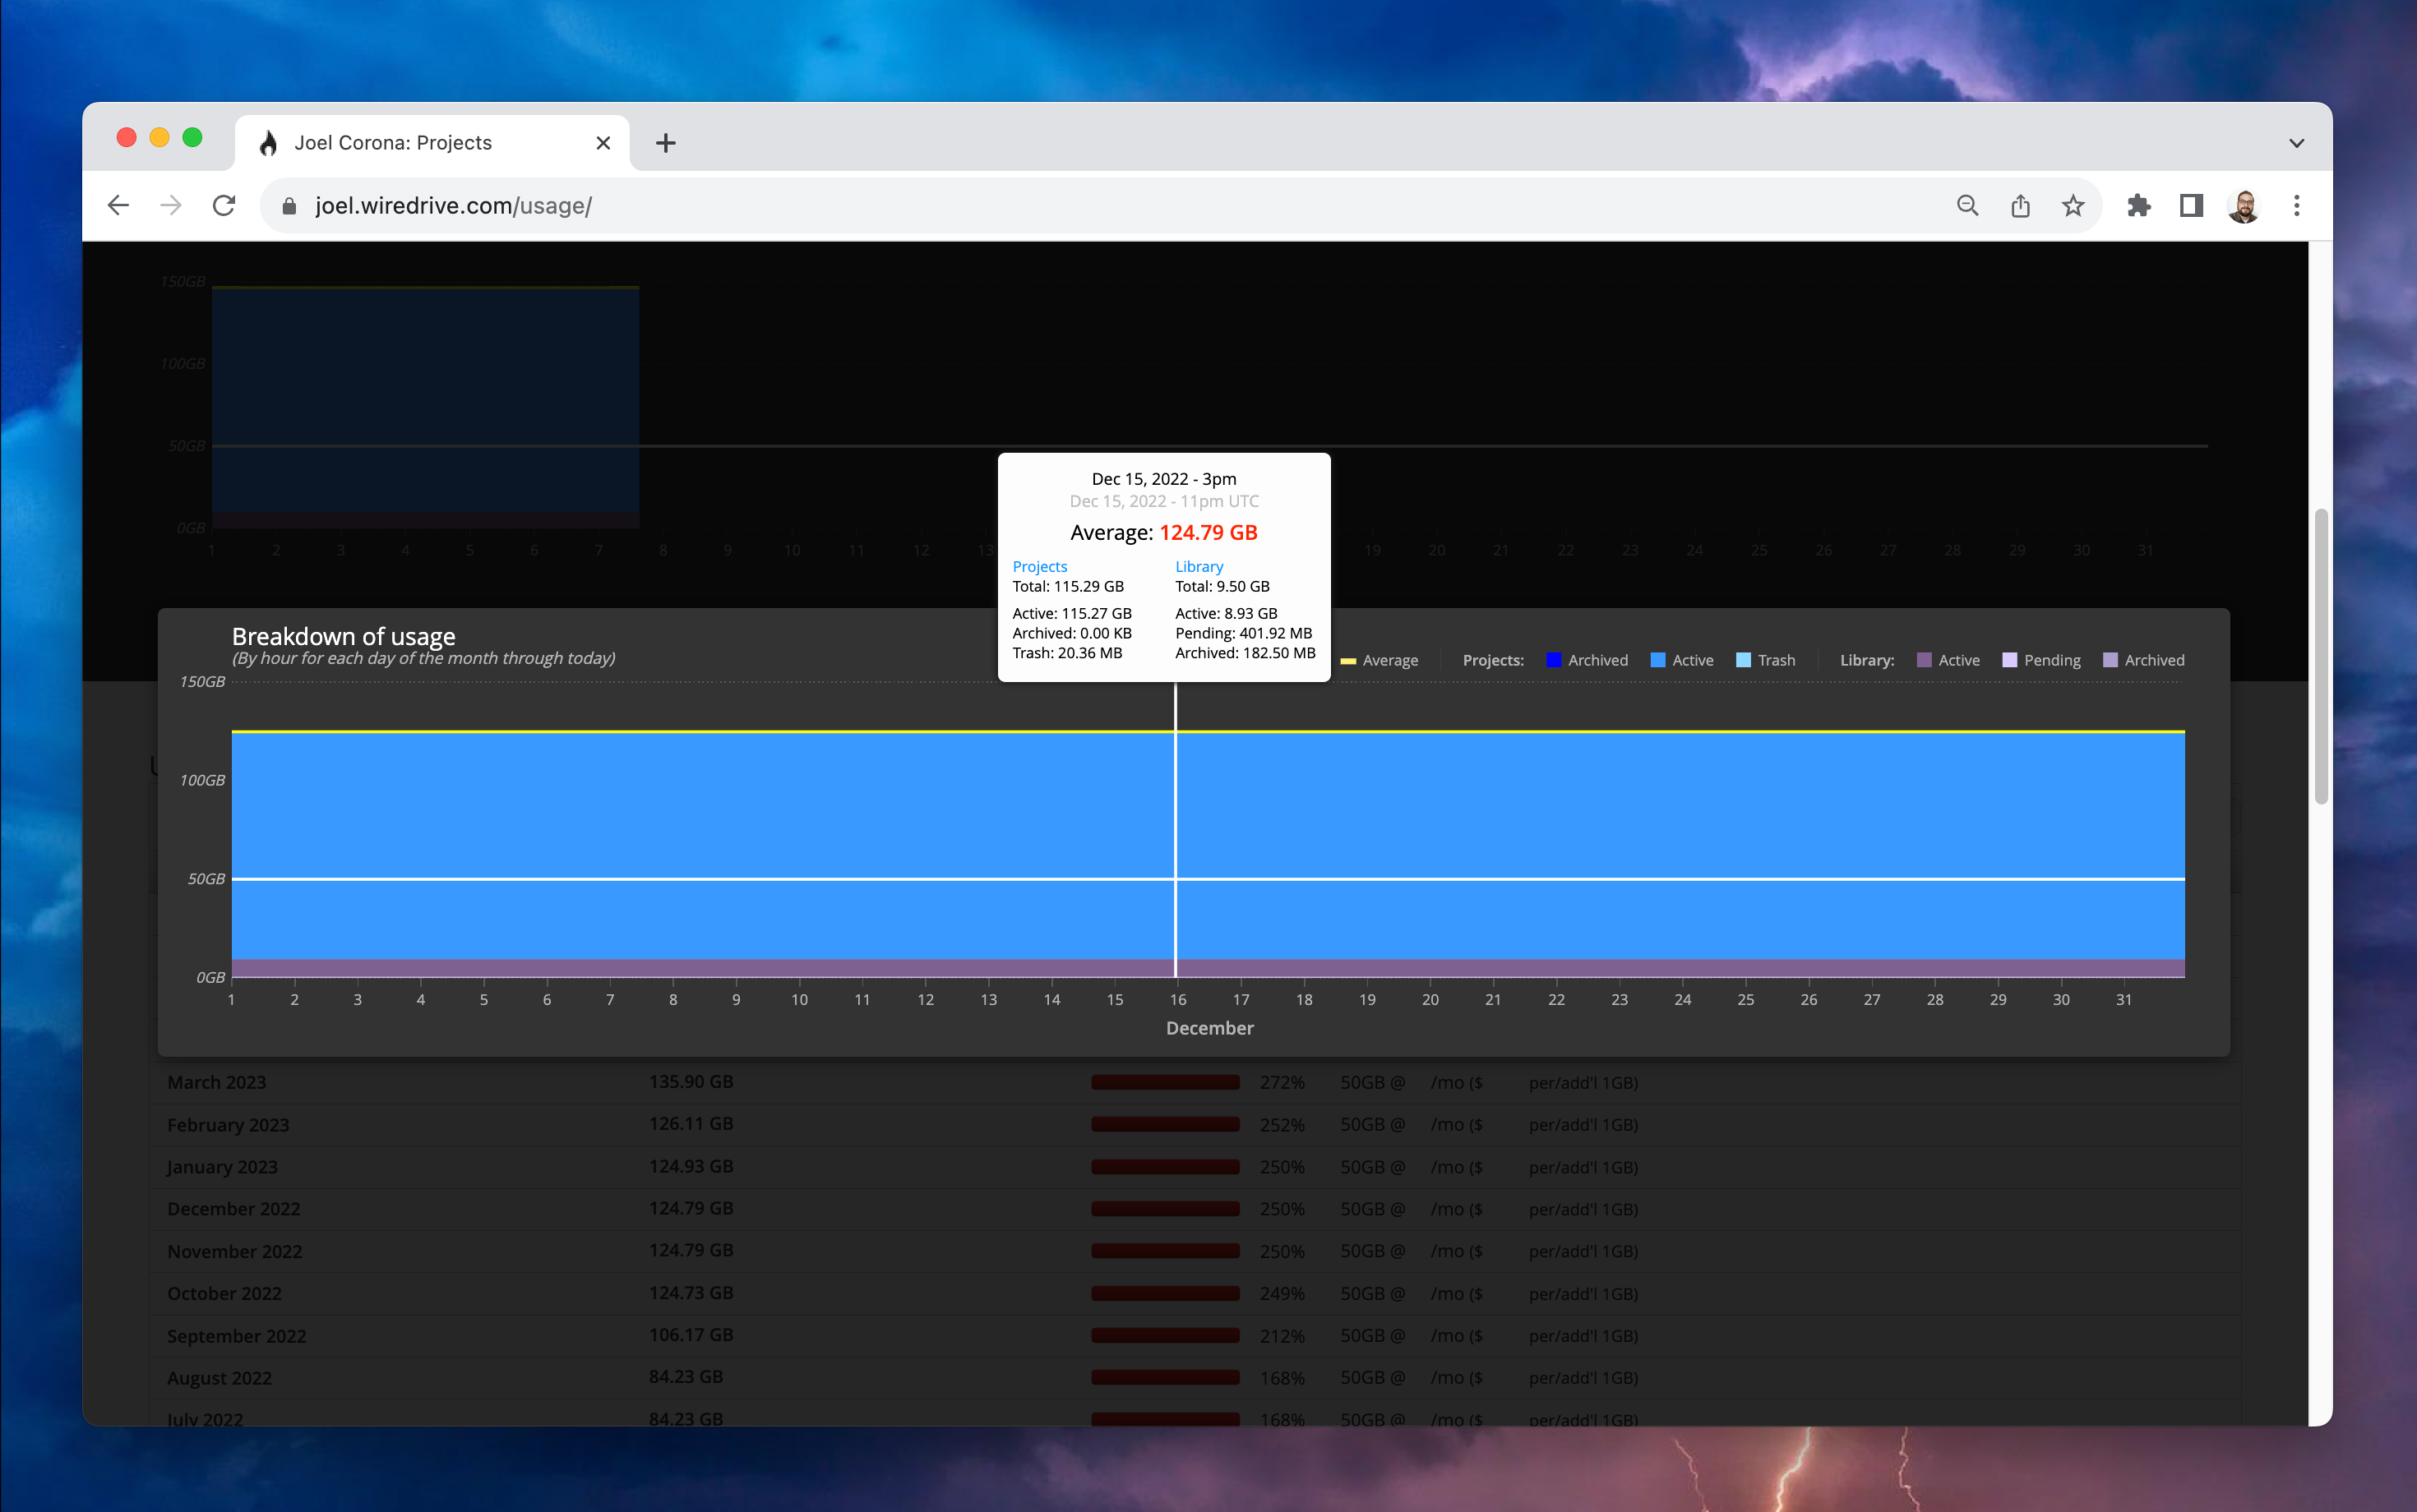This screenshot has width=2417, height=1512.
Task: Open the tab search chevron
Action: pos(2296,142)
